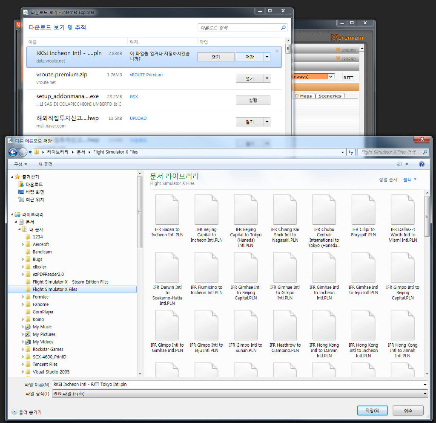Click the download search magnifier icon

[284, 28]
